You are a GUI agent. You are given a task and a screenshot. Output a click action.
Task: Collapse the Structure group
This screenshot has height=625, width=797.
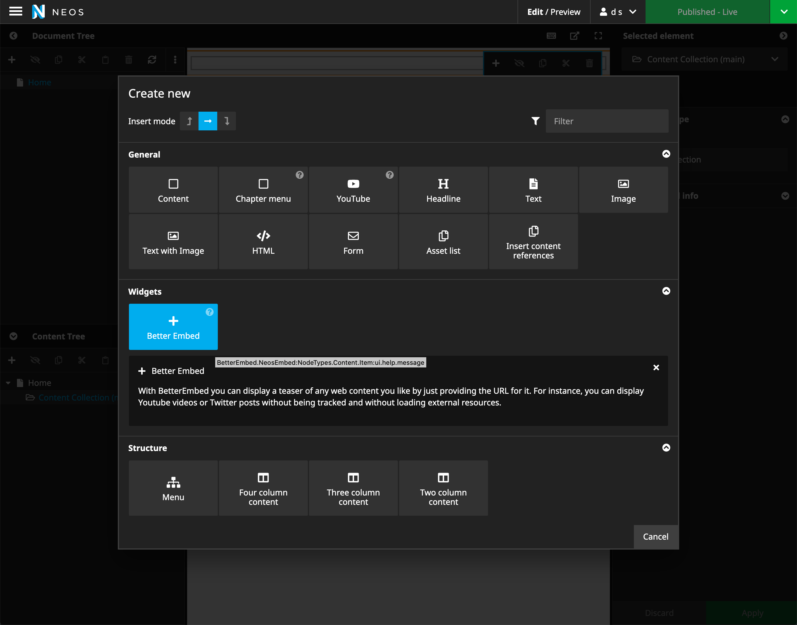666,448
